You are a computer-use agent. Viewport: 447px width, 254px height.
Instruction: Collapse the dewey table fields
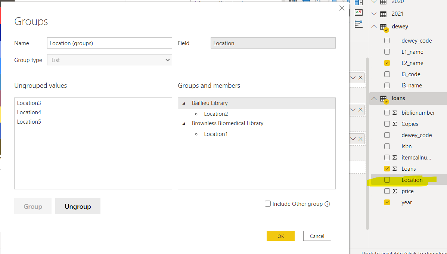[375, 27]
